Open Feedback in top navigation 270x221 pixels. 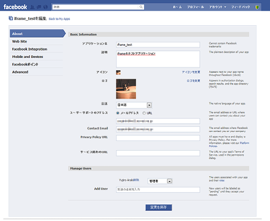pyautogui.click(x=241, y=7)
